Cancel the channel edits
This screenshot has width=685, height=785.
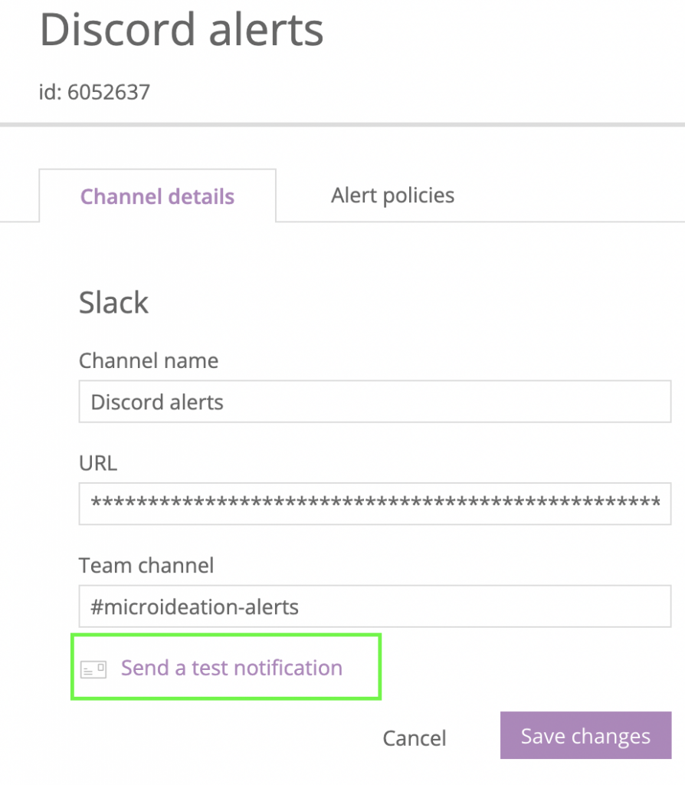coord(415,738)
